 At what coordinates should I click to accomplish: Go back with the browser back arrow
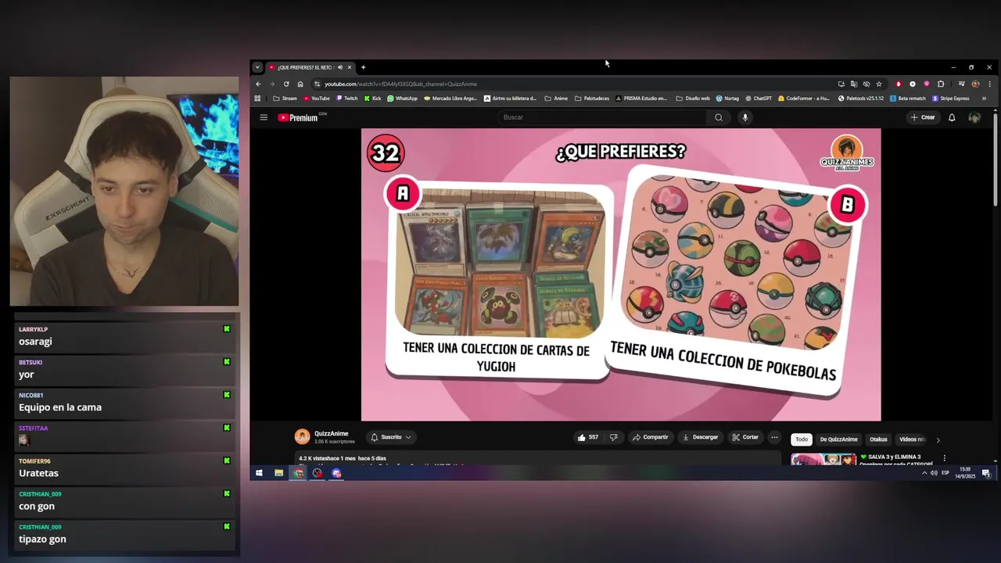pos(258,84)
